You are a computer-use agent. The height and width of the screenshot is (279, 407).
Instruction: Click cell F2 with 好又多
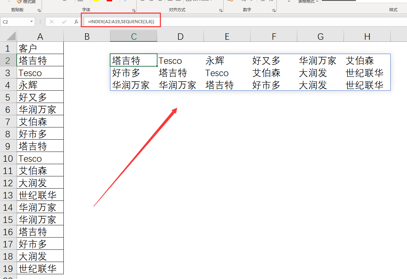[274, 60]
